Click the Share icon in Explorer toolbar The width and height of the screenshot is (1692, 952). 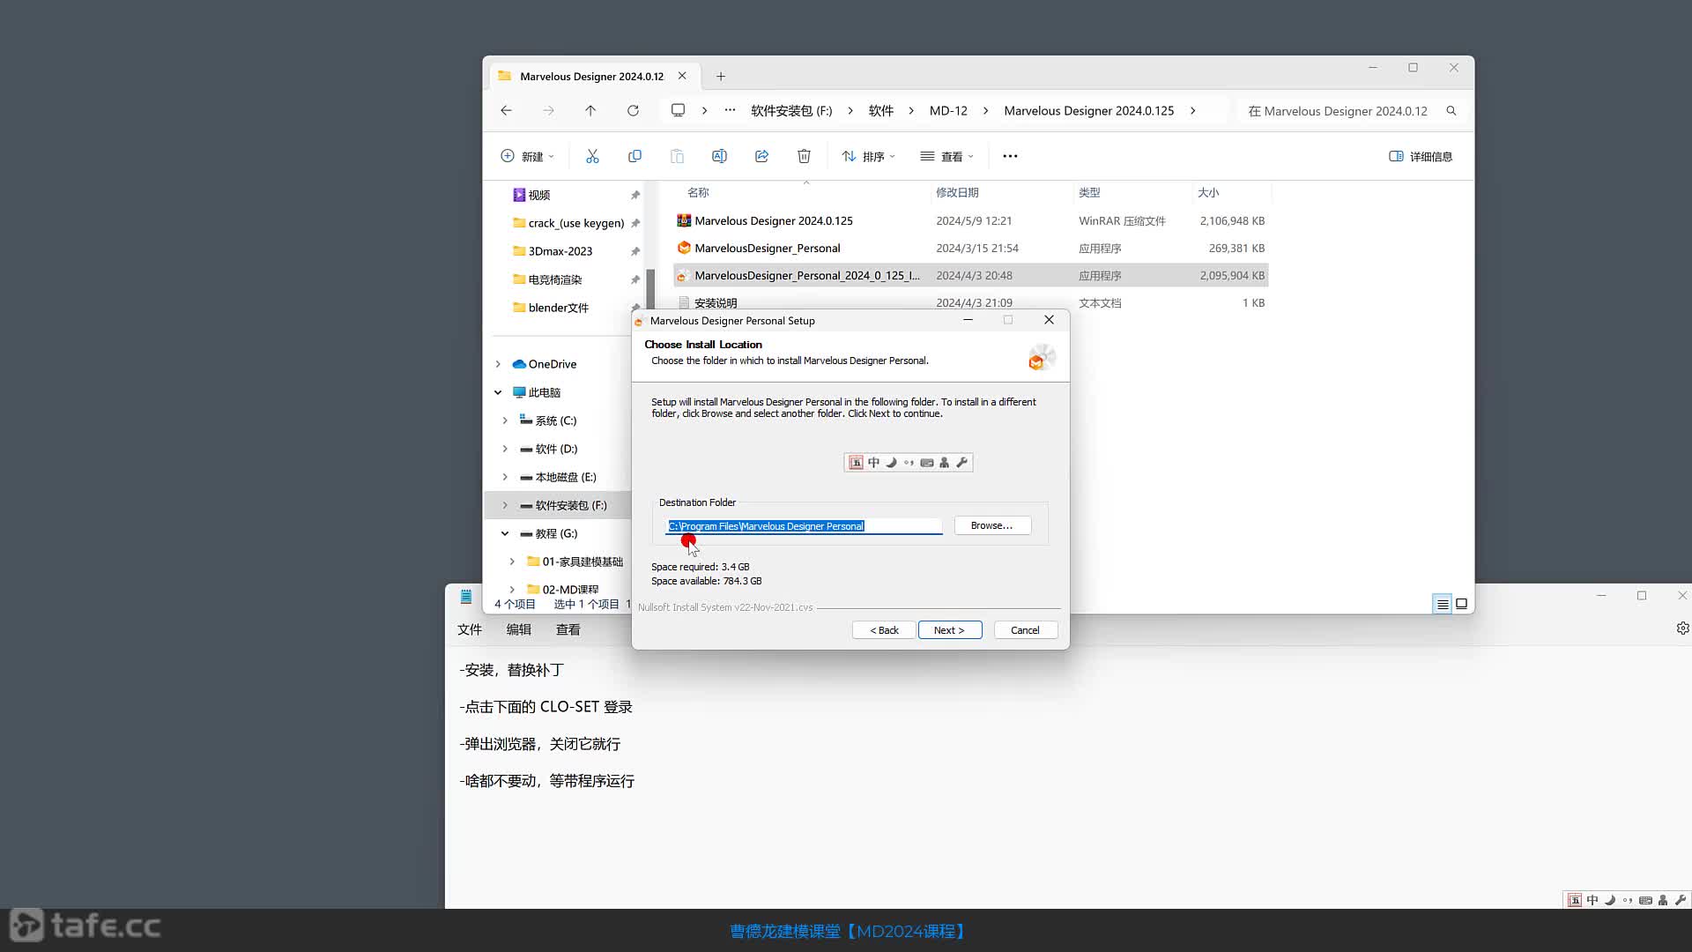click(x=761, y=156)
